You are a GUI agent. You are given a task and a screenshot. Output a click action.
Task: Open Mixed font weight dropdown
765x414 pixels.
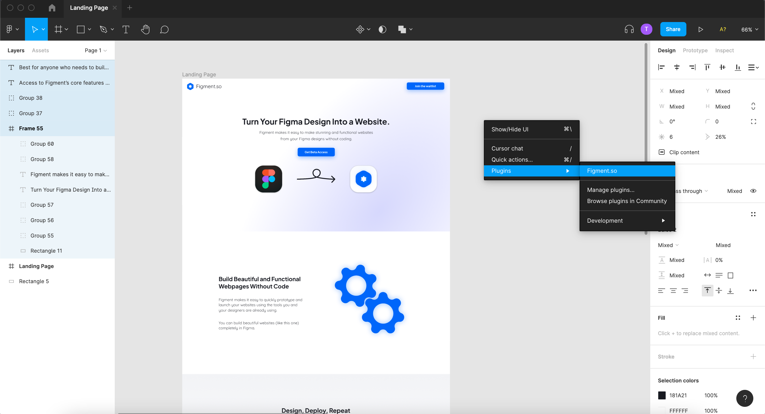click(x=668, y=245)
